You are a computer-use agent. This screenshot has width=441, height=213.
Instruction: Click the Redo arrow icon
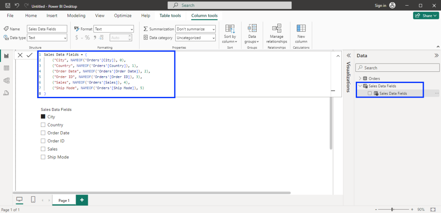[x=26, y=6]
